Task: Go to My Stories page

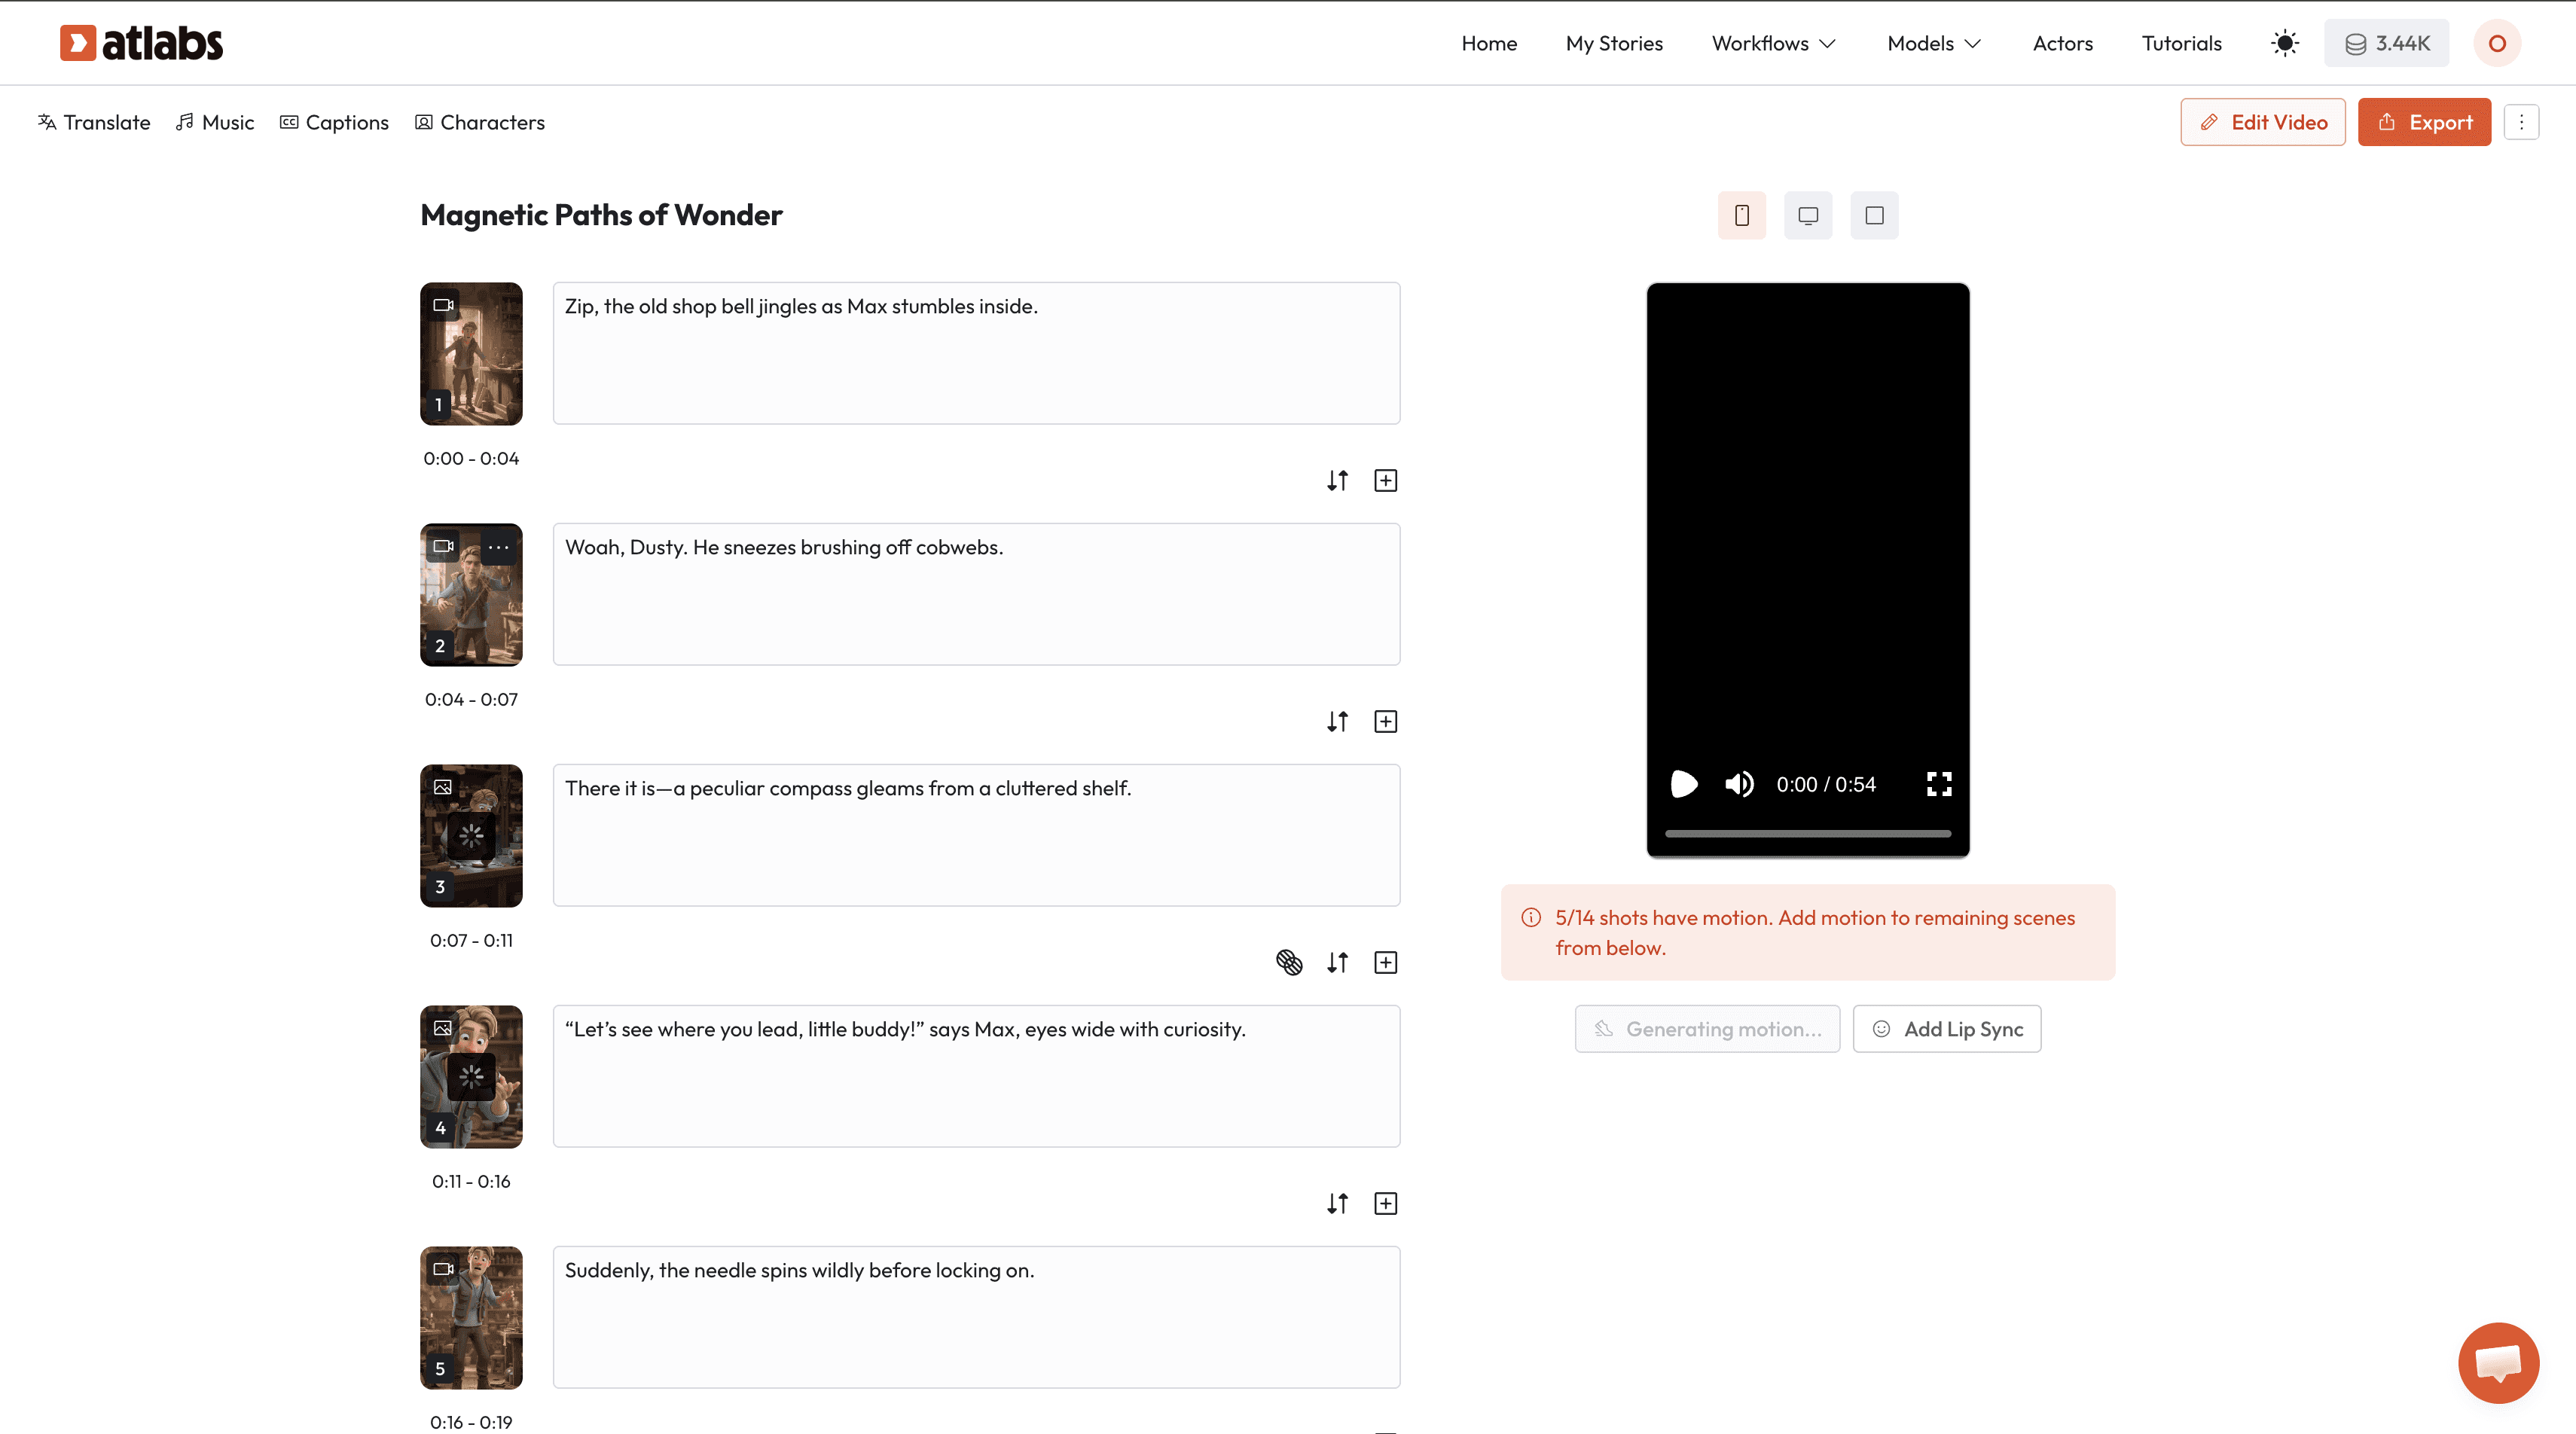Action: click(x=1614, y=43)
